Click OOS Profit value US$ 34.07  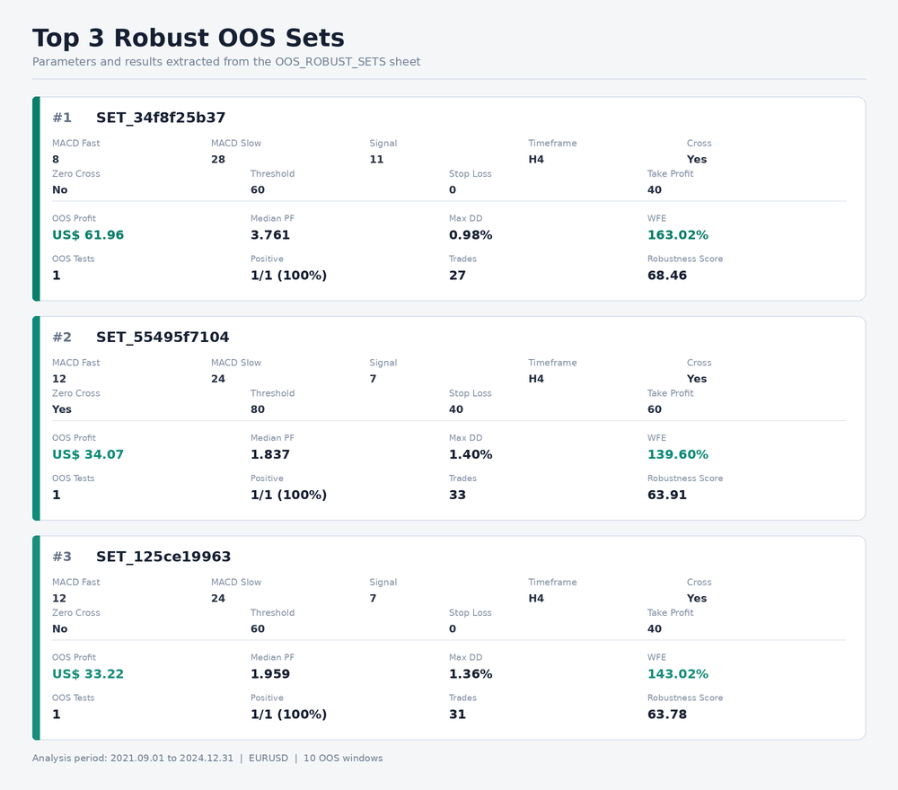tap(88, 454)
